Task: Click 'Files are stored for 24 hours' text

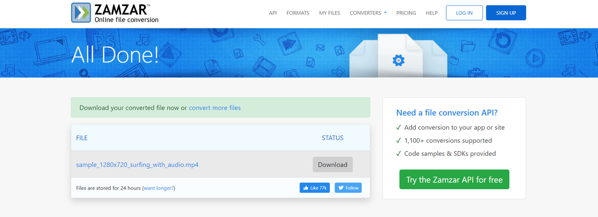Action: click(108, 188)
